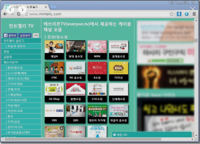Click the round blue download arrow extension
This screenshot has width=200, height=144.
click(187, 14)
